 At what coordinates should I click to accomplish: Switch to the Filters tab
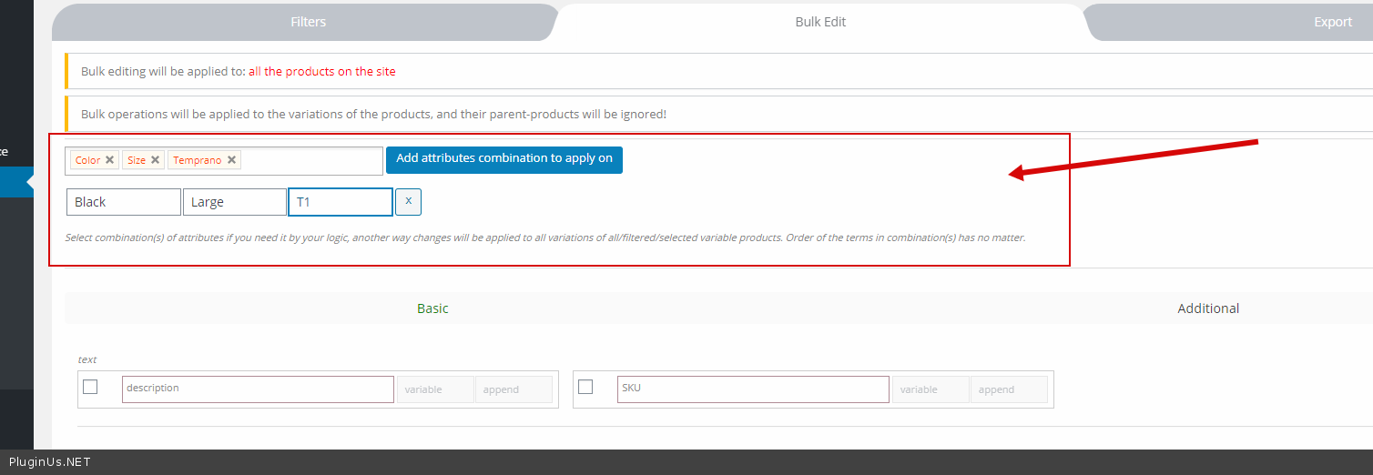[308, 22]
